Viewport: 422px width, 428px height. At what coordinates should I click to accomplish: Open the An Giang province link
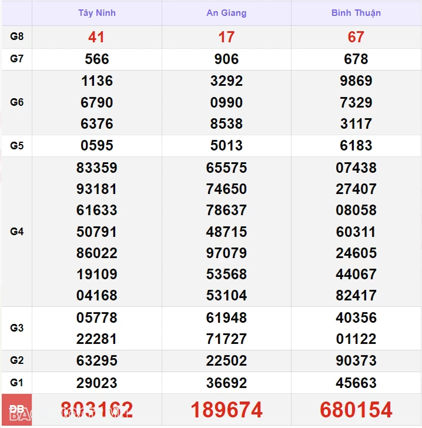point(226,13)
